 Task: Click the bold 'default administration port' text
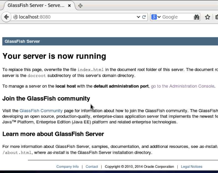pos(121,86)
